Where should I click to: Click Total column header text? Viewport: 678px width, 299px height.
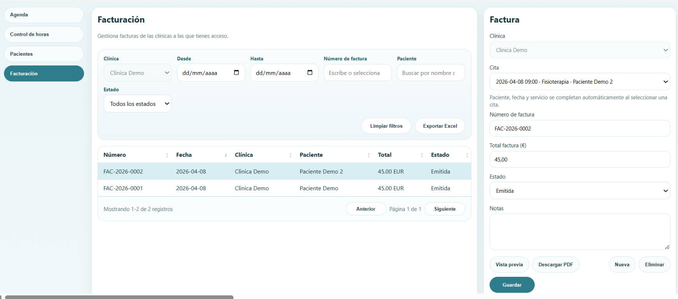(x=385, y=155)
